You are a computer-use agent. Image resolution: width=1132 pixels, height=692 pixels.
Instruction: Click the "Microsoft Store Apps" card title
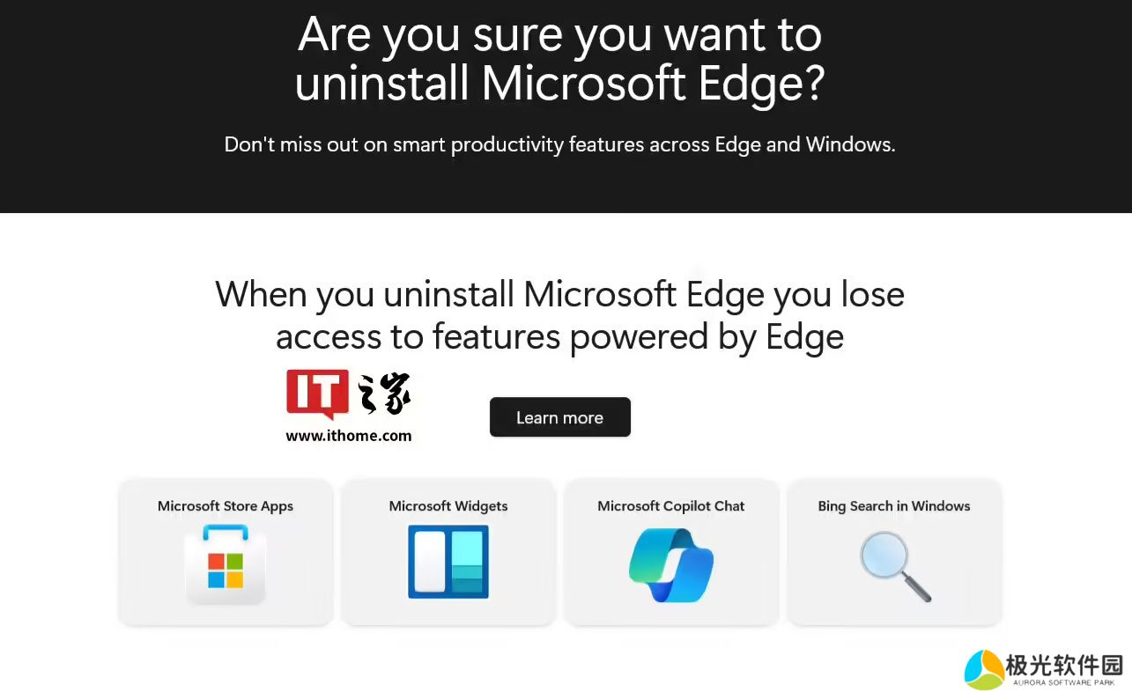pos(226,506)
